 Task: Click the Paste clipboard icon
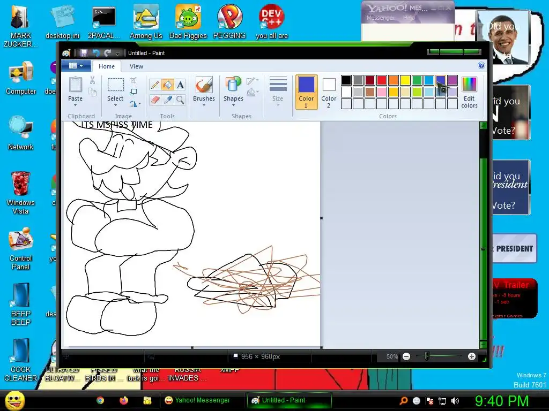pos(75,85)
